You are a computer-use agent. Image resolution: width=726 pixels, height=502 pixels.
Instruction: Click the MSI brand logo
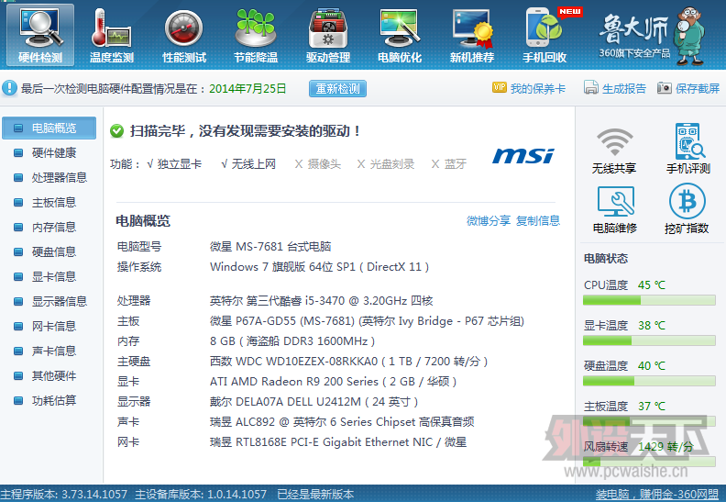coord(523,156)
